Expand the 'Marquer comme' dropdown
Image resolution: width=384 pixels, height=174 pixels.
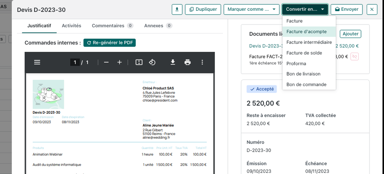pos(251,9)
